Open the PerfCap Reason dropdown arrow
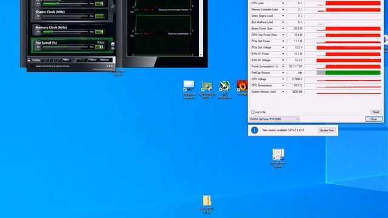Viewport: 388px width, 218px height. [283, 73]
